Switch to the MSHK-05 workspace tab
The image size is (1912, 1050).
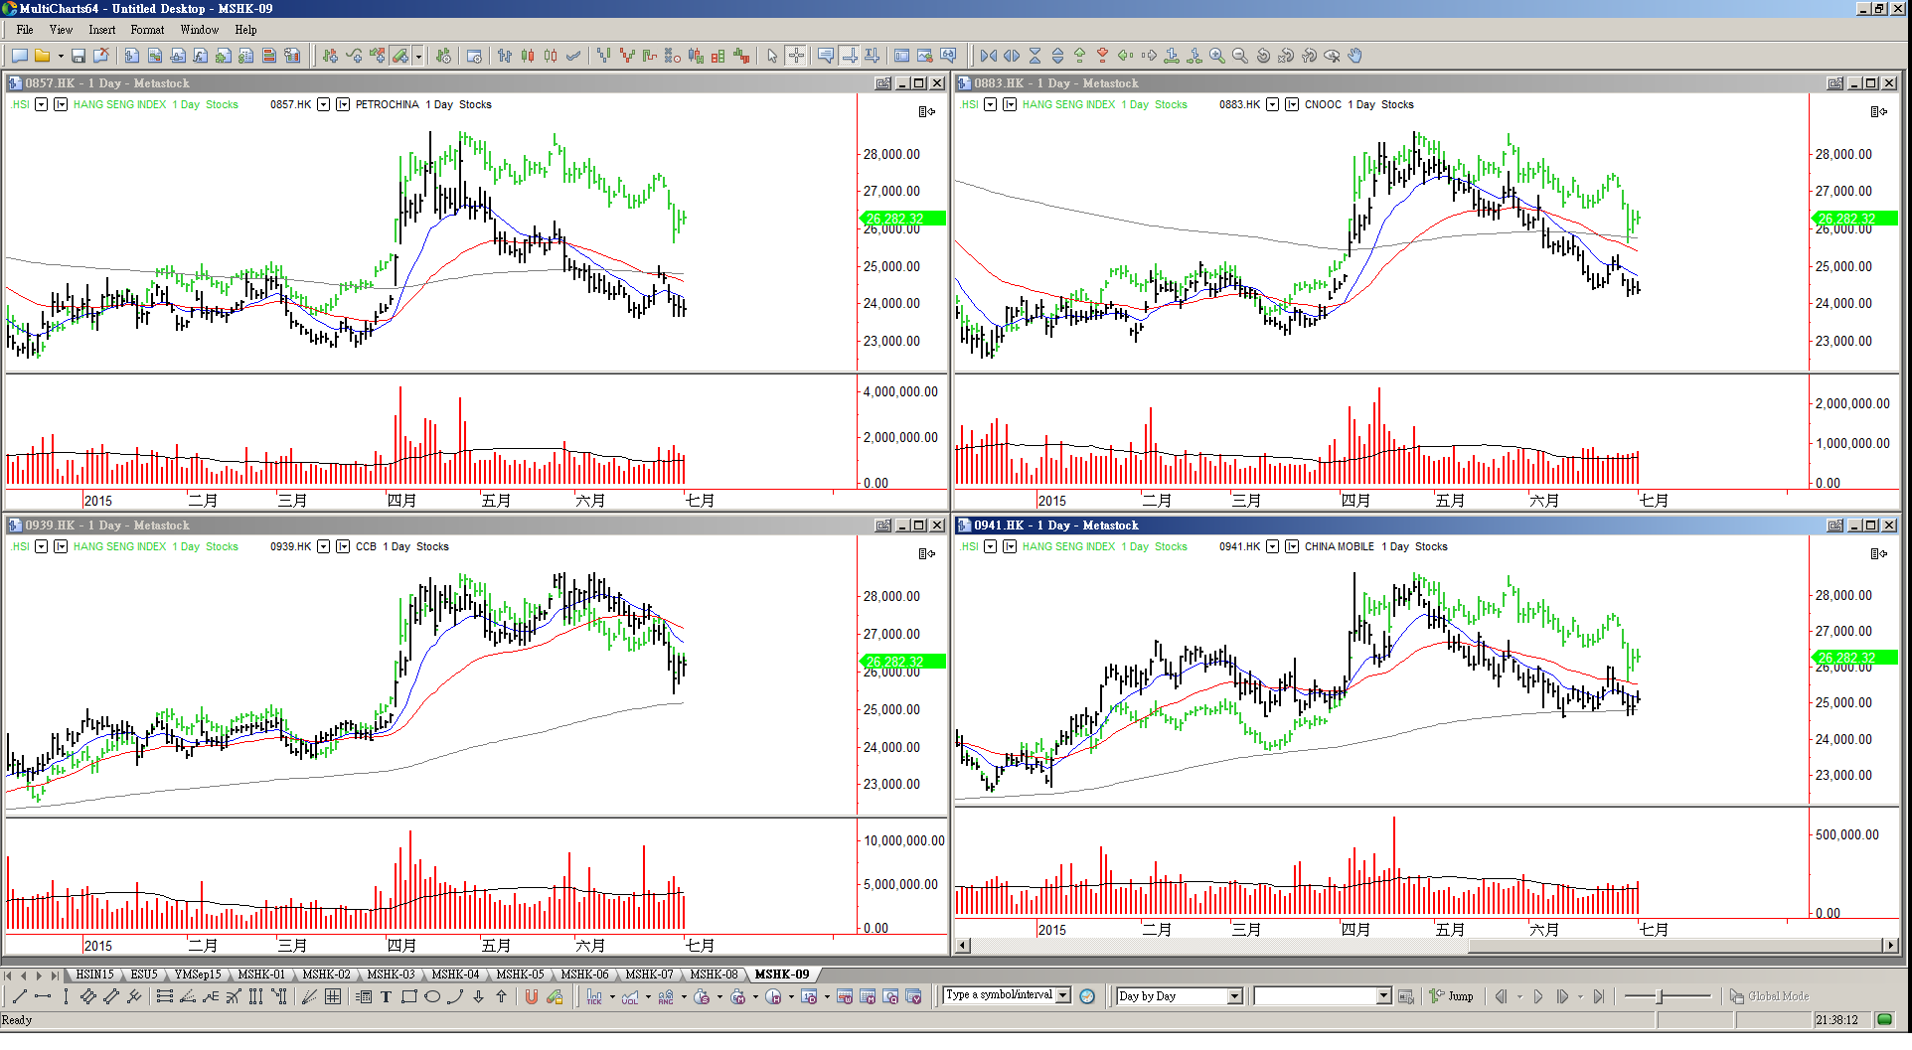click(520, 975)
